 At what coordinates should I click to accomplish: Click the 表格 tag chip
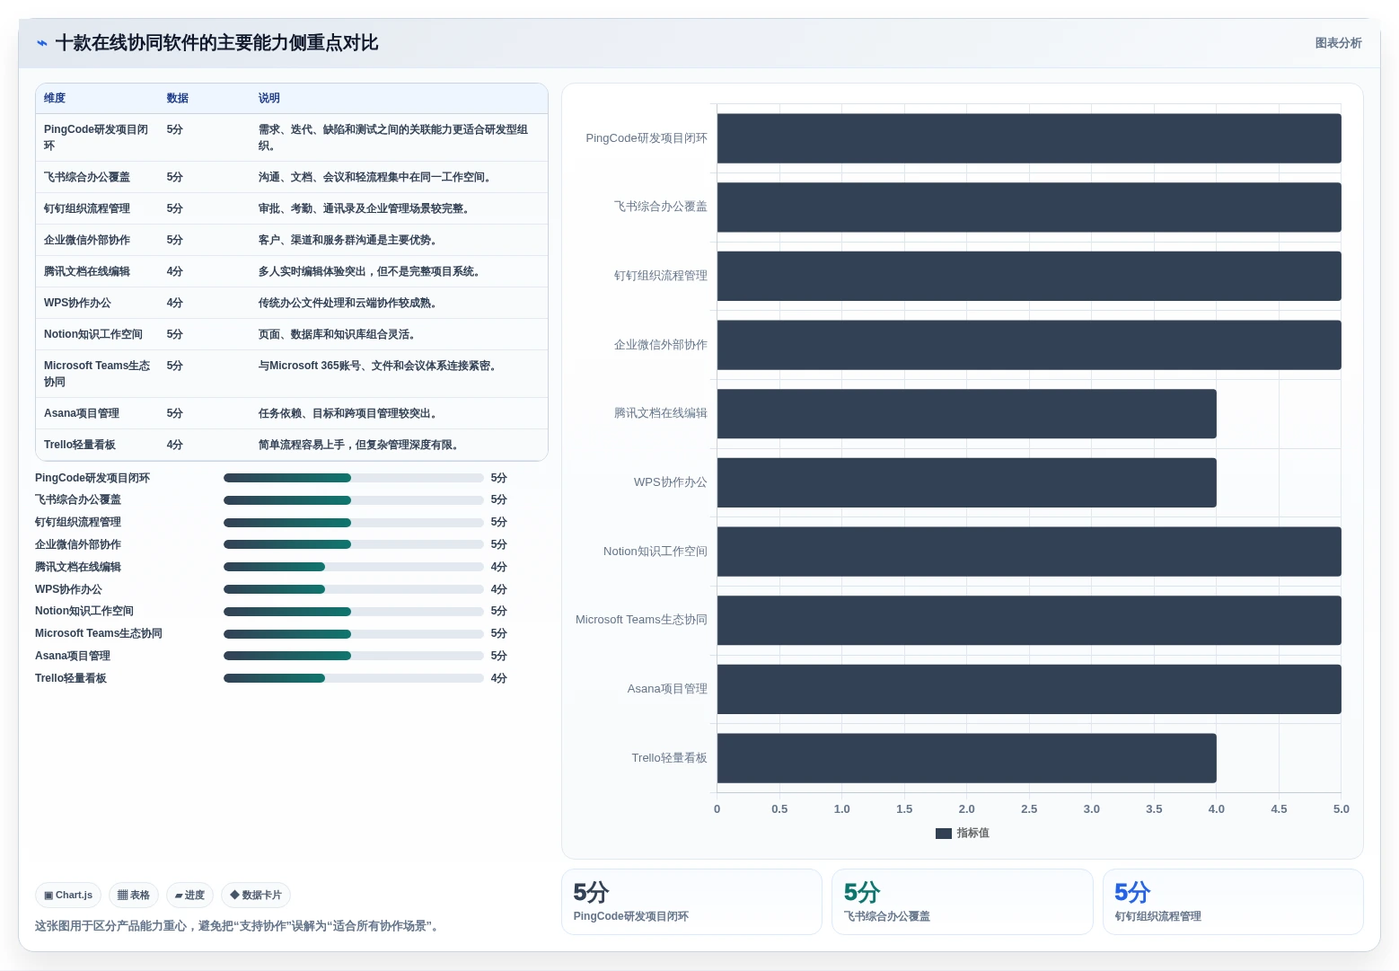134,895
